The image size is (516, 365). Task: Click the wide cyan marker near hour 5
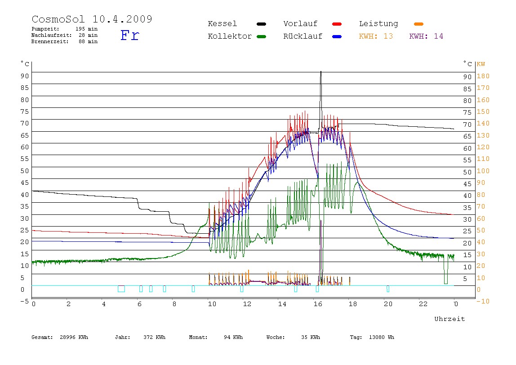(121, 289)
